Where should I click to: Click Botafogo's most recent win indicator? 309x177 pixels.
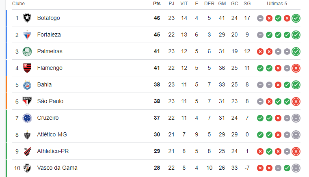pyautogui.click(x=296, y=18)
